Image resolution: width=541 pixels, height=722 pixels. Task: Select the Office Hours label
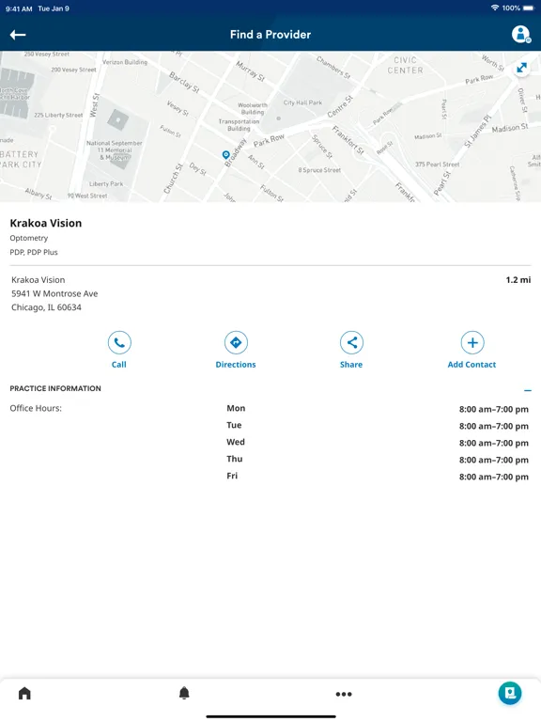pyautogui.click(x=36, y=408)
